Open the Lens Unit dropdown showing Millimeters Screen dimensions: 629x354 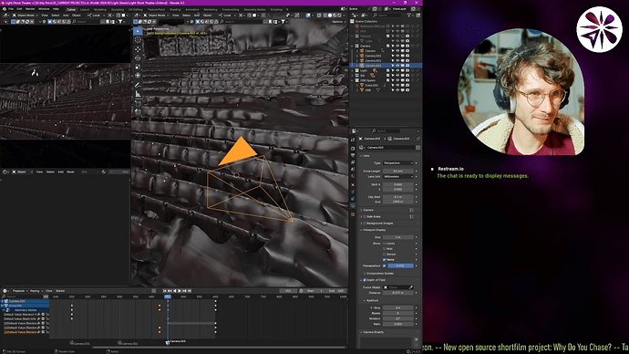coord(398,177)
